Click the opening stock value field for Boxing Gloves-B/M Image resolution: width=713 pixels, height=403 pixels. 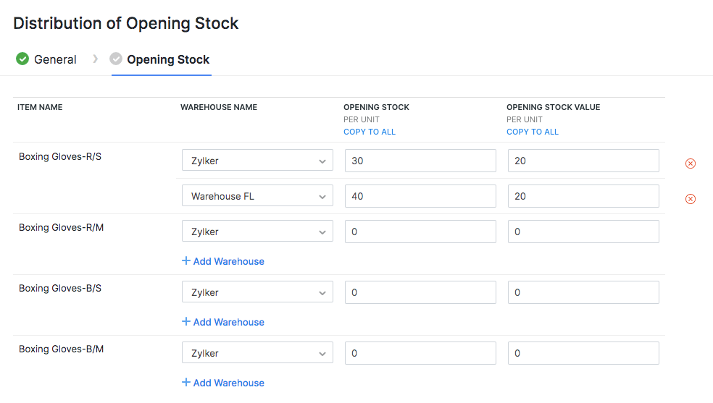point(583,353)
